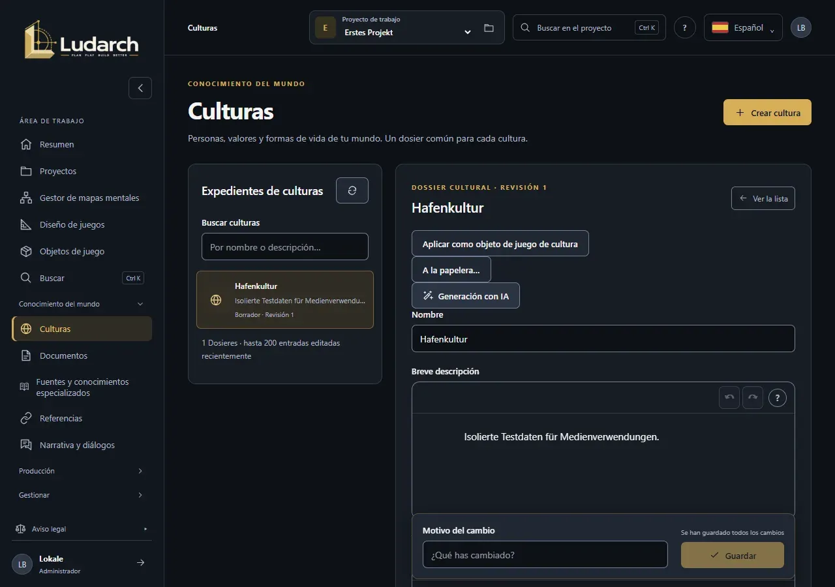Screen dimensions: 835x587
Task: Open Referencias in the sidebar
Action: pyautogui.click(x=82, y=418)
